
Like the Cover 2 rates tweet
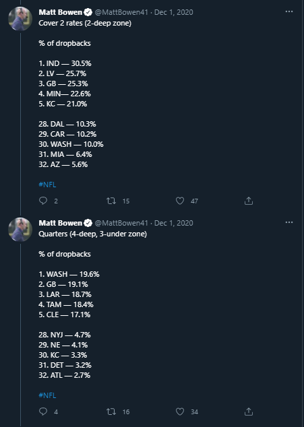pos(180,201)
